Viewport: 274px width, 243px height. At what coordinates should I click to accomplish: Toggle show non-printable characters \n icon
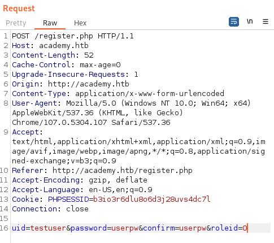(250, 21)
